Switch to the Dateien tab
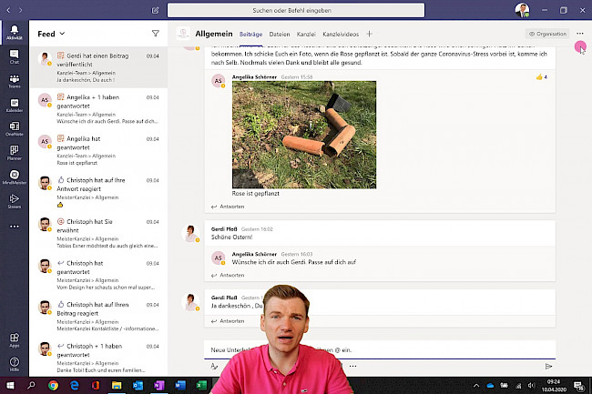Image resolution: width=592 pixels, height=394 pixels. click(279, 34)
